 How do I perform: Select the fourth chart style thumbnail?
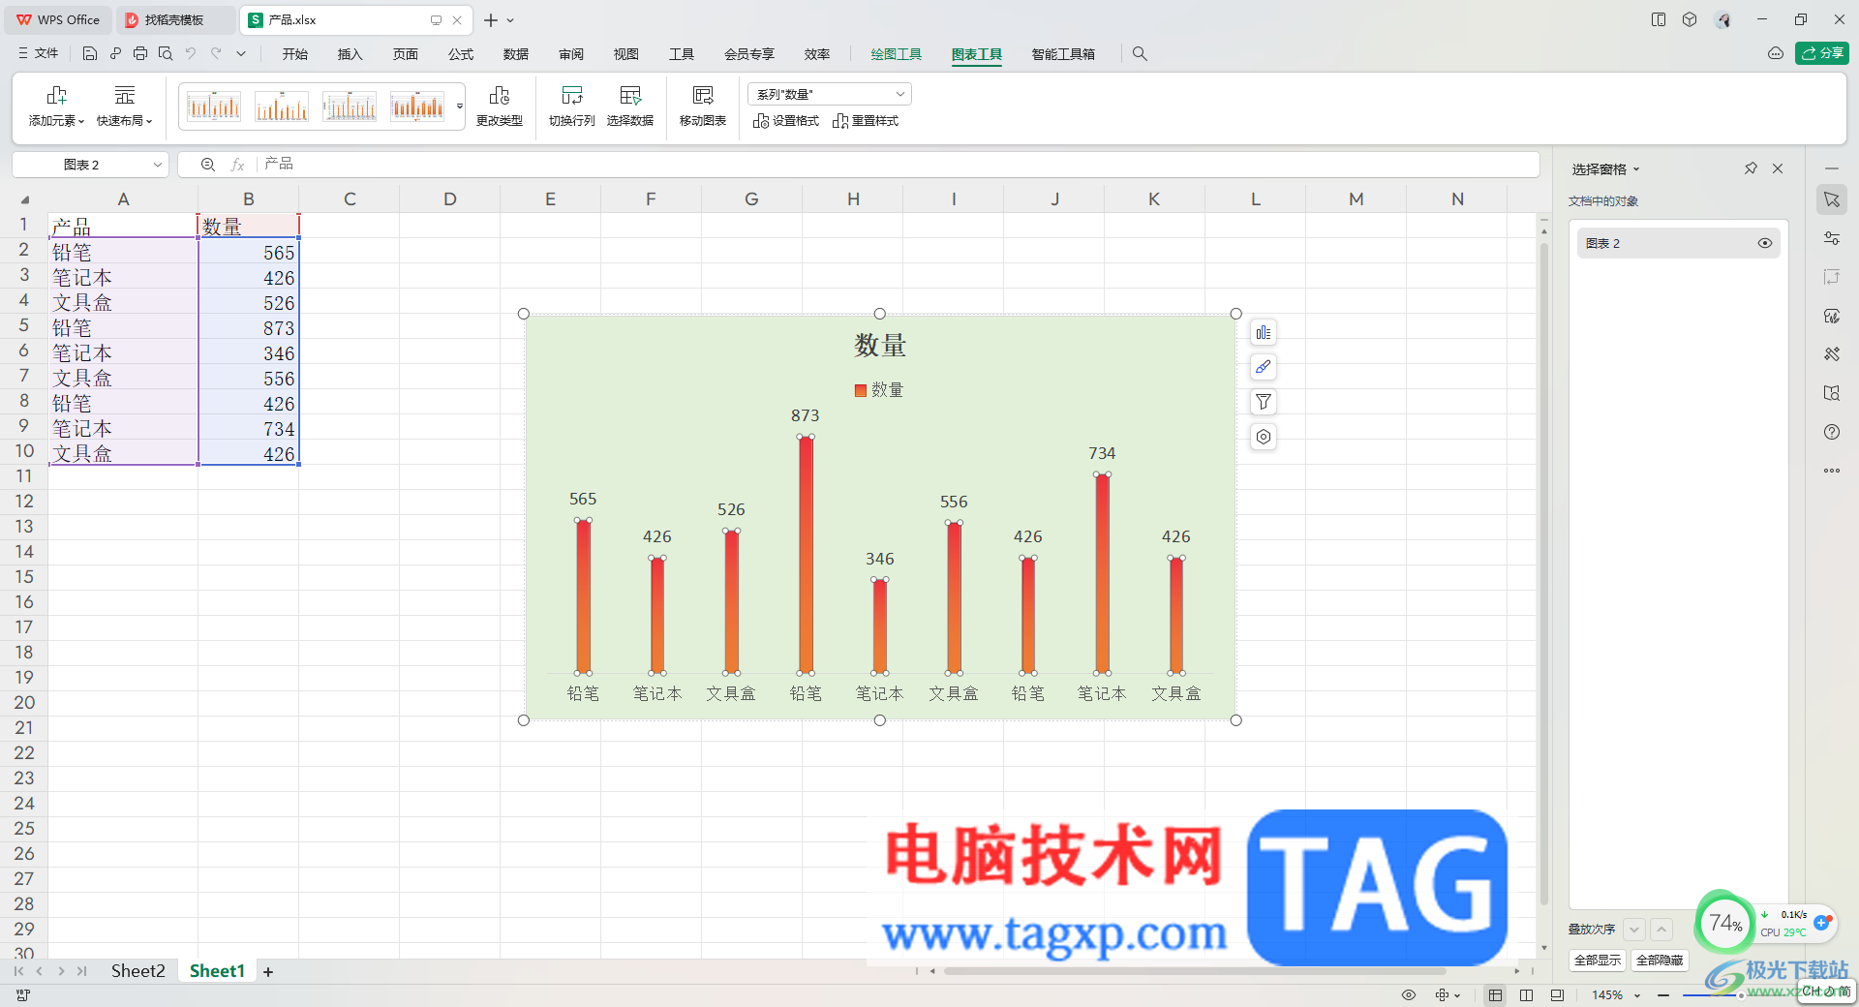click(x=417, y=107)
